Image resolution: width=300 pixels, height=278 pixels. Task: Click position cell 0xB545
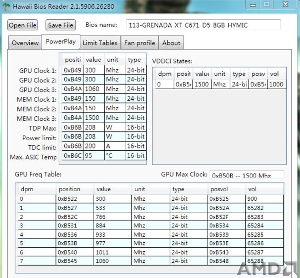tap(75, 261)
